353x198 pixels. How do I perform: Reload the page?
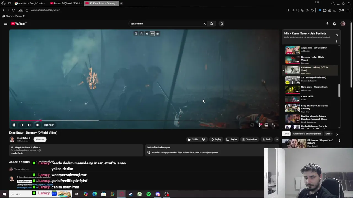coord(13,10)
